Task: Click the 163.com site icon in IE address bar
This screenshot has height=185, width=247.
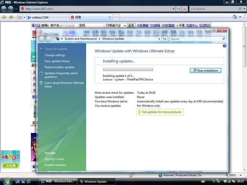Action: pos(23,9)
